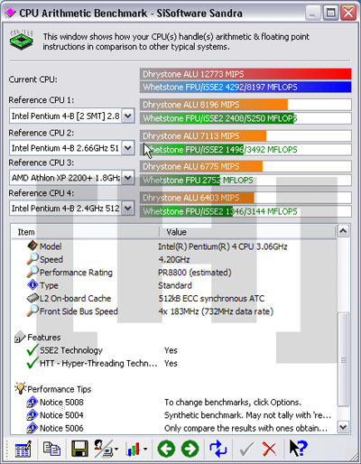Select the 'Standard' type value
Viewport: 361px width, 464px height.
coord(175,285)
